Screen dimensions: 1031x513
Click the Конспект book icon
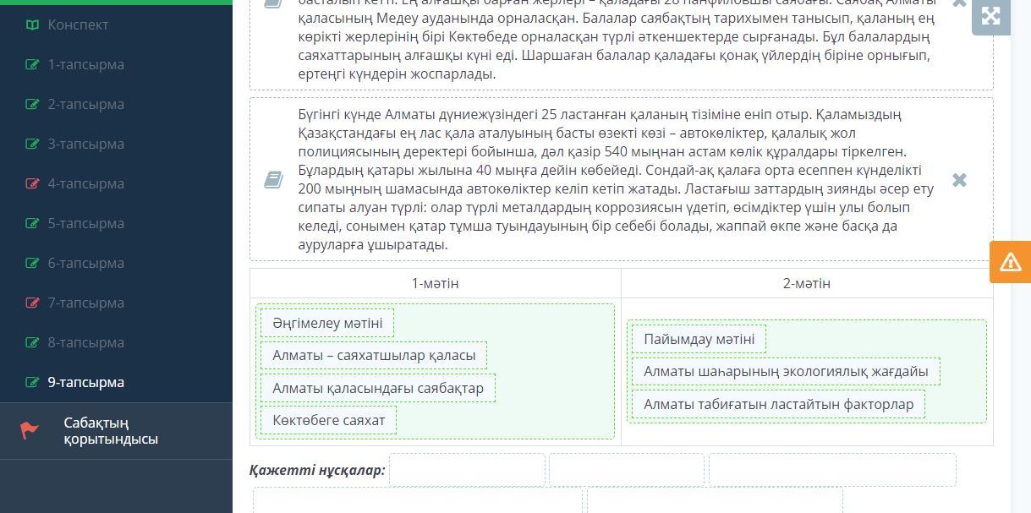point(32,25)
